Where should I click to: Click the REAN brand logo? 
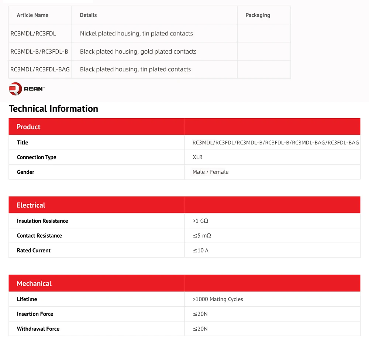pos(27,89)
